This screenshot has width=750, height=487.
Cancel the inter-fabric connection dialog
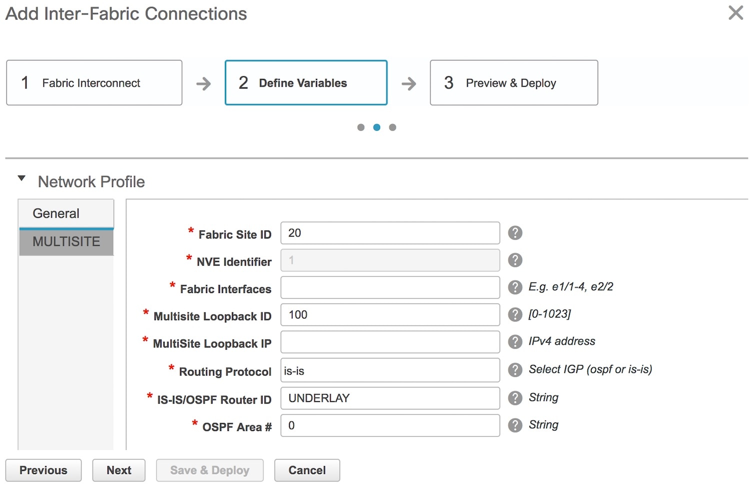pyautogui.click(x=307, y=470)
